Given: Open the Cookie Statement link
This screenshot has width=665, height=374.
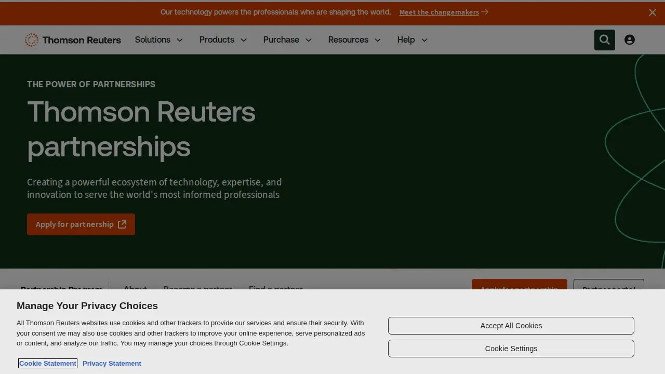Looking at the screenshot, I should tap(48, 363).
